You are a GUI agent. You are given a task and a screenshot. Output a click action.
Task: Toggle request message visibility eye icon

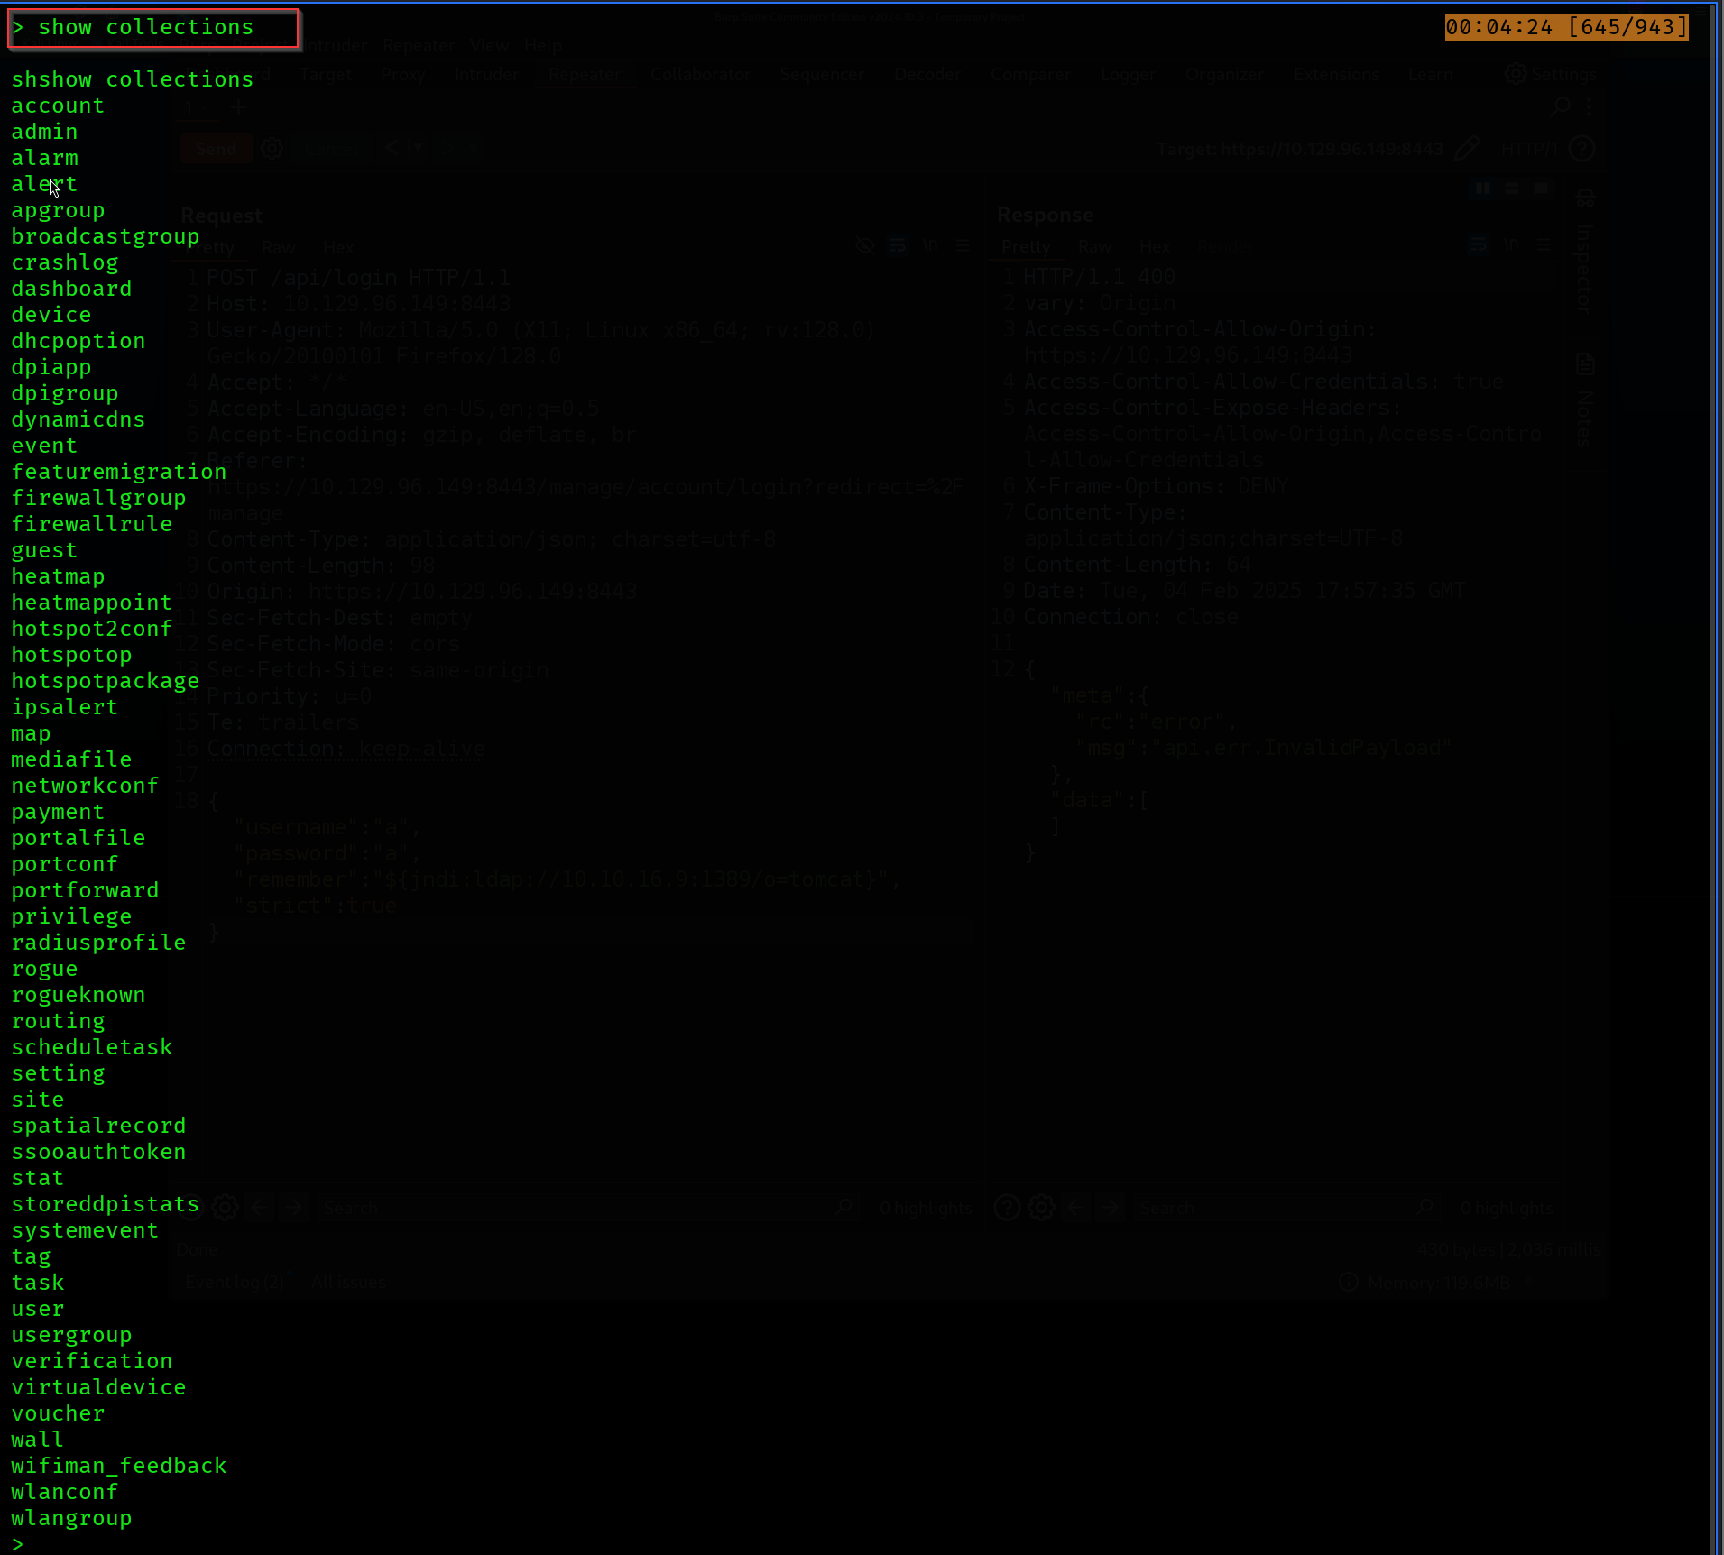[864, 246]
